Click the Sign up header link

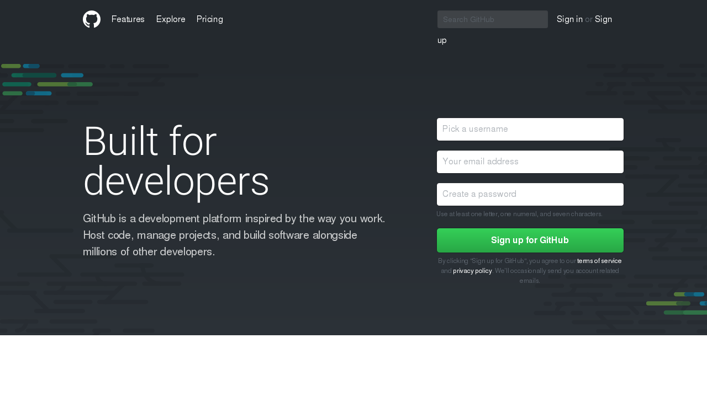point(603,19)
